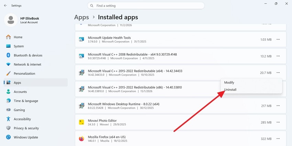Click the Installed apps heading
The width and height of the screenshot is (292, 146).
(118, 17)
